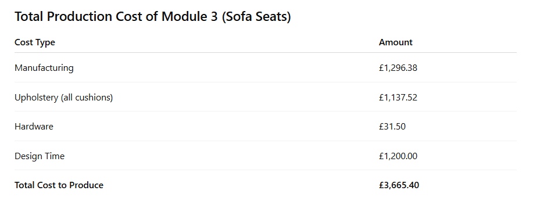
Task: Click the word Time in Design Time
Action: point(55,156)
